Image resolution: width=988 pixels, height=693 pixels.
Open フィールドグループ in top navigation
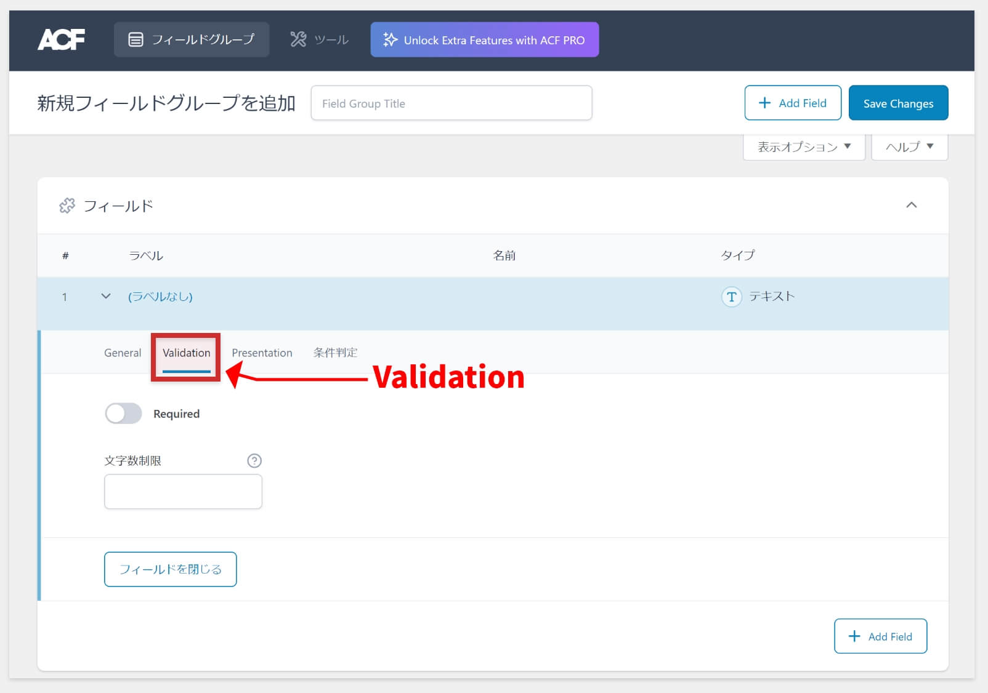192,40
